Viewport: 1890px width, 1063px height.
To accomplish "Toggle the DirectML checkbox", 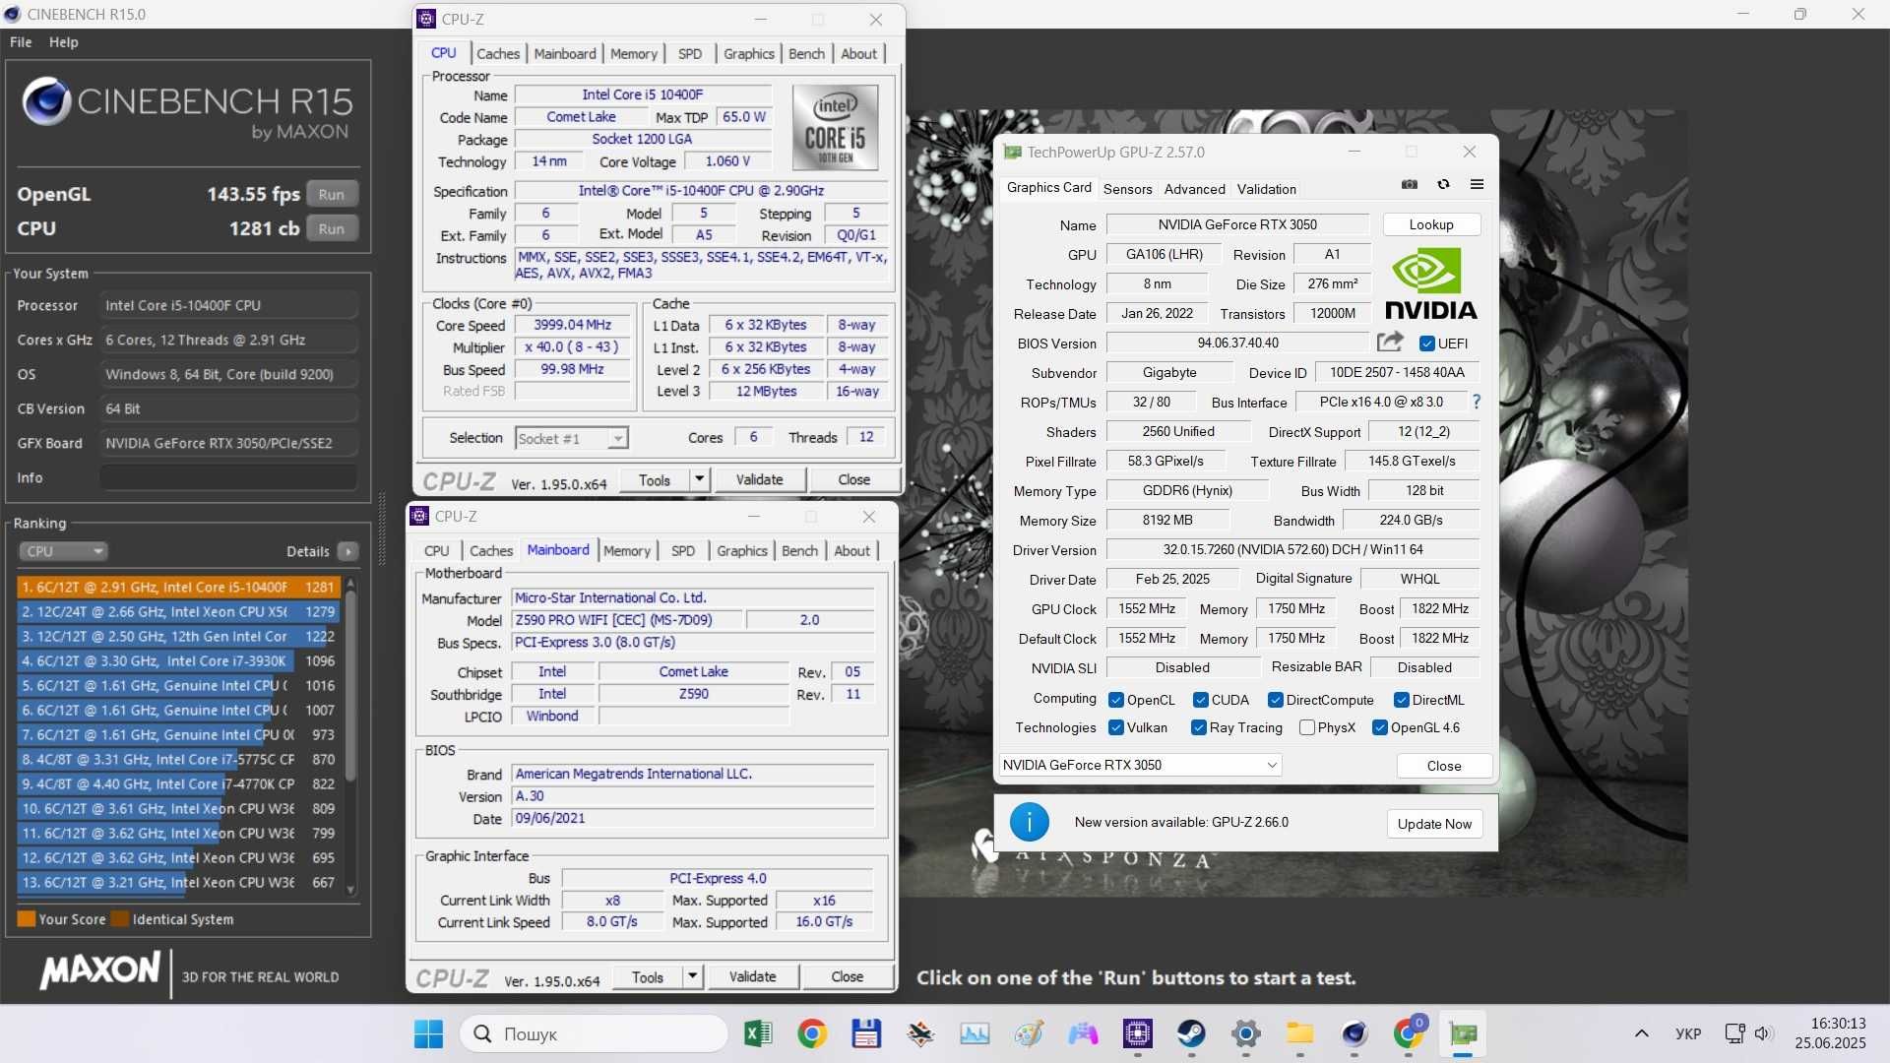I will [1402, 700].
